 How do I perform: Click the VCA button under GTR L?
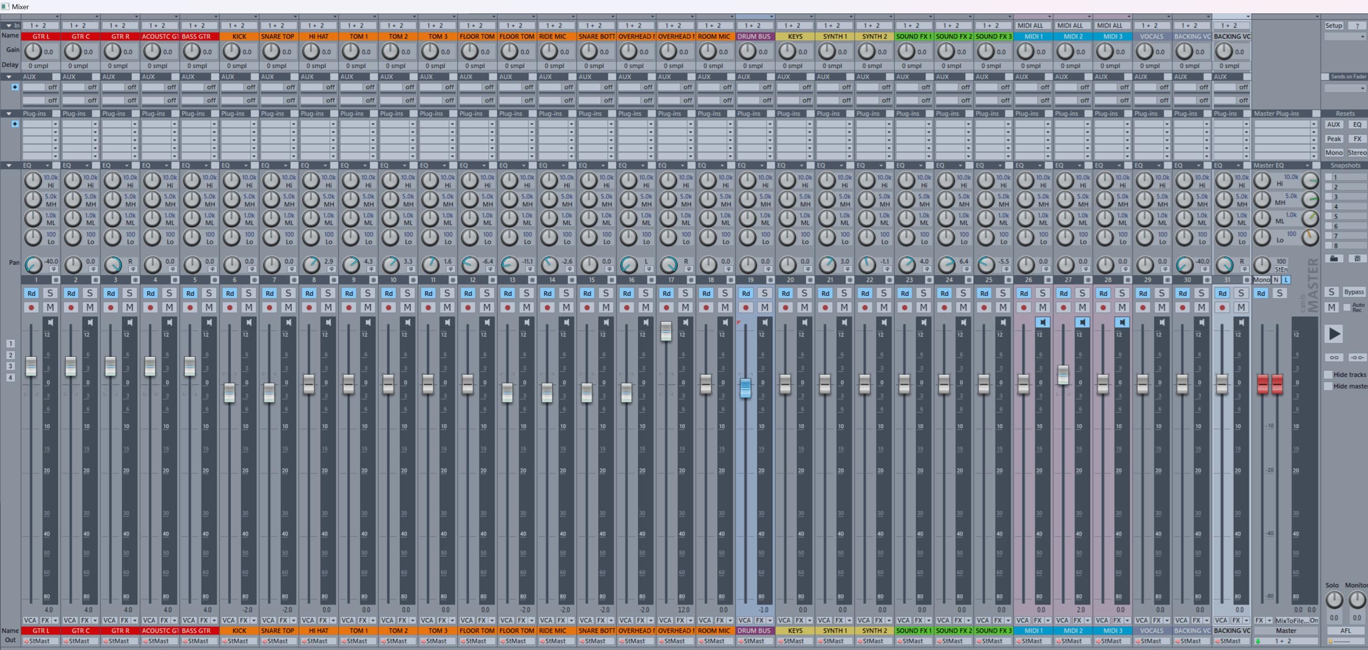[30, 620]
